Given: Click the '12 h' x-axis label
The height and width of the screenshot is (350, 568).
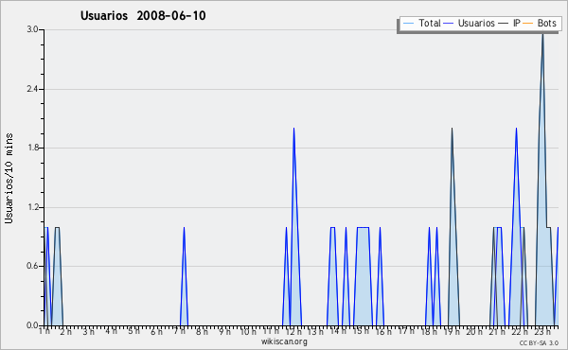Looking at the screenshot, I should point(293,331).
